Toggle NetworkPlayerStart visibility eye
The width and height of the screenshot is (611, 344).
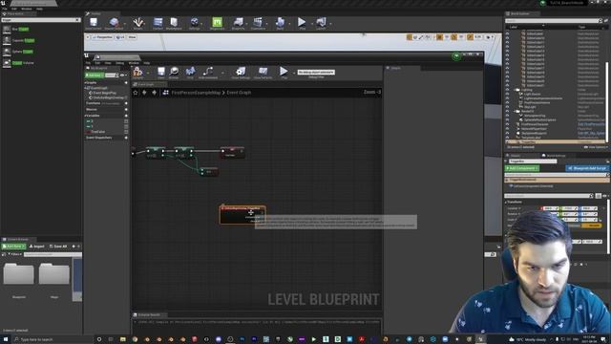tap(507, 129)
